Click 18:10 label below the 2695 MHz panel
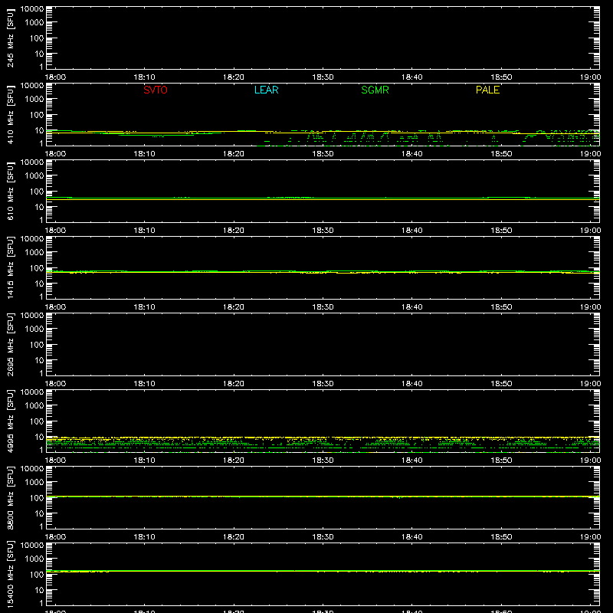613x613 pixels. click(145, 384)
